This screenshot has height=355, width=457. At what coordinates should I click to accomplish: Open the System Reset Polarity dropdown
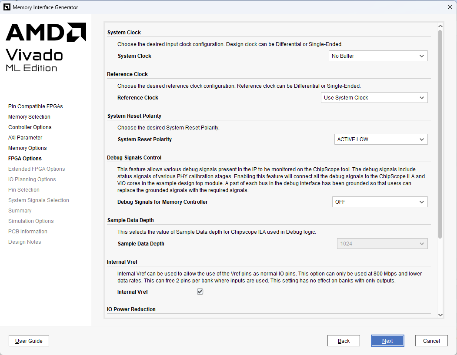[x=380, y=139]
